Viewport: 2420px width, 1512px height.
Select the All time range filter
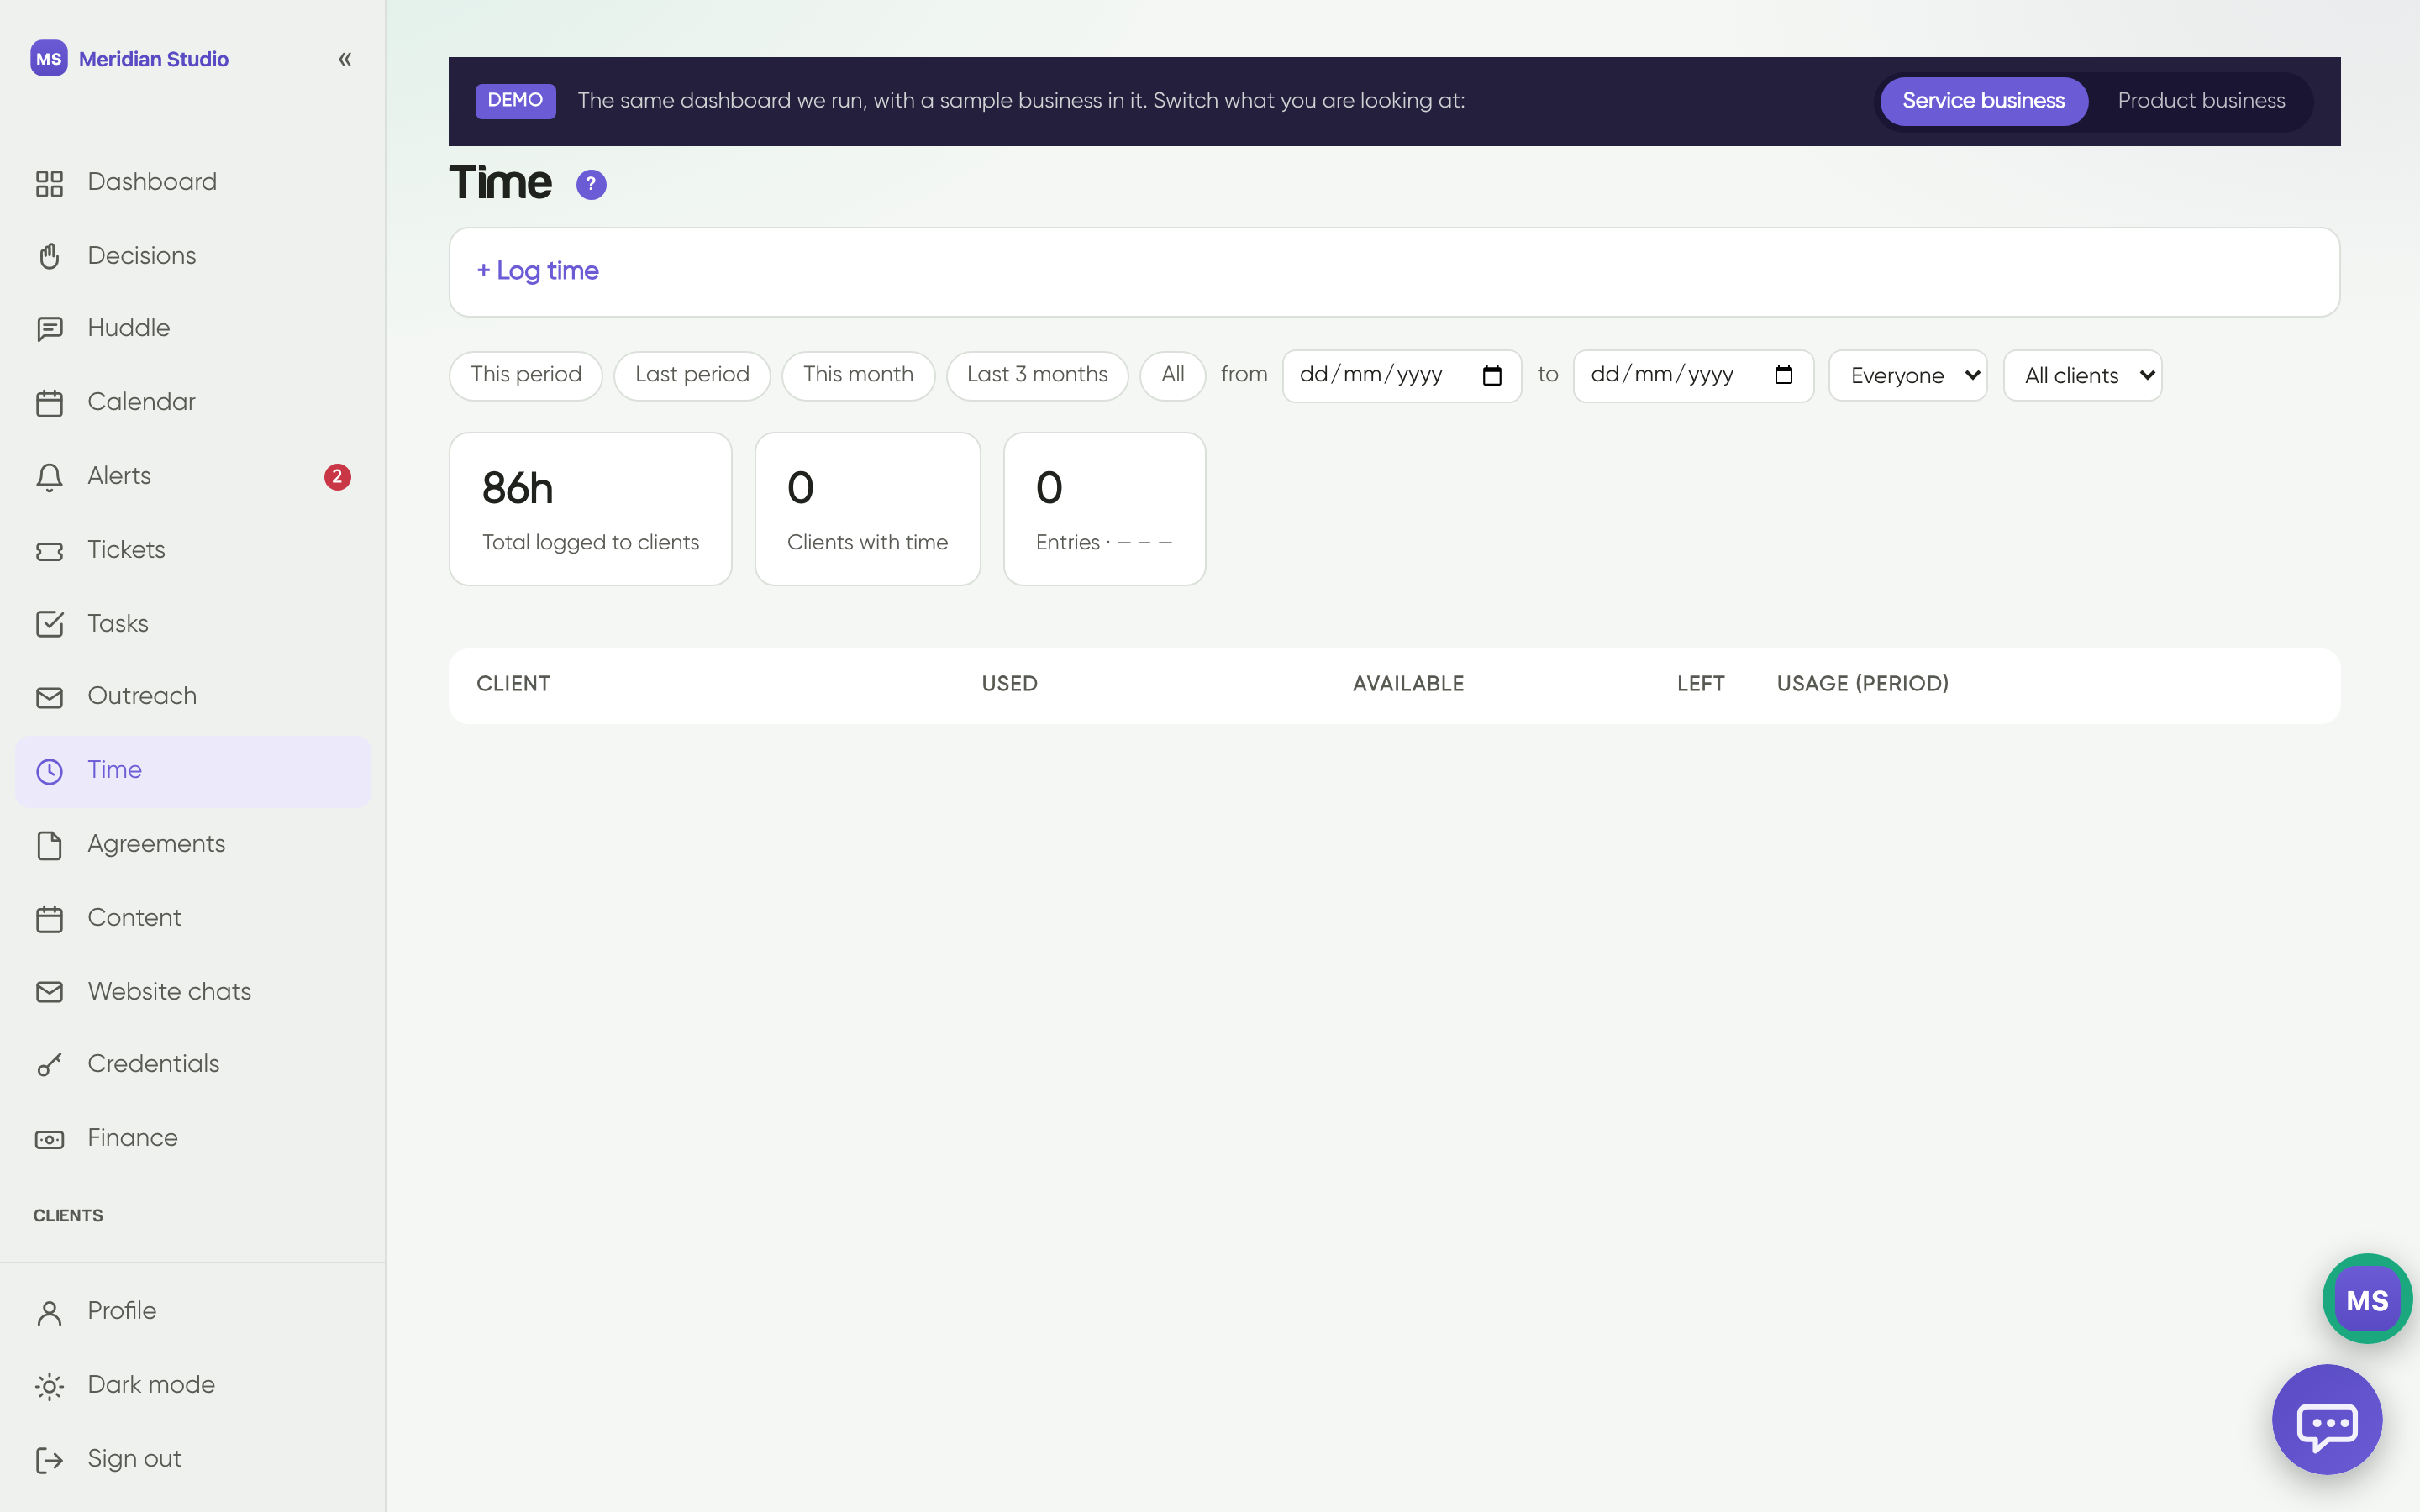click(x=1173, y=375)
